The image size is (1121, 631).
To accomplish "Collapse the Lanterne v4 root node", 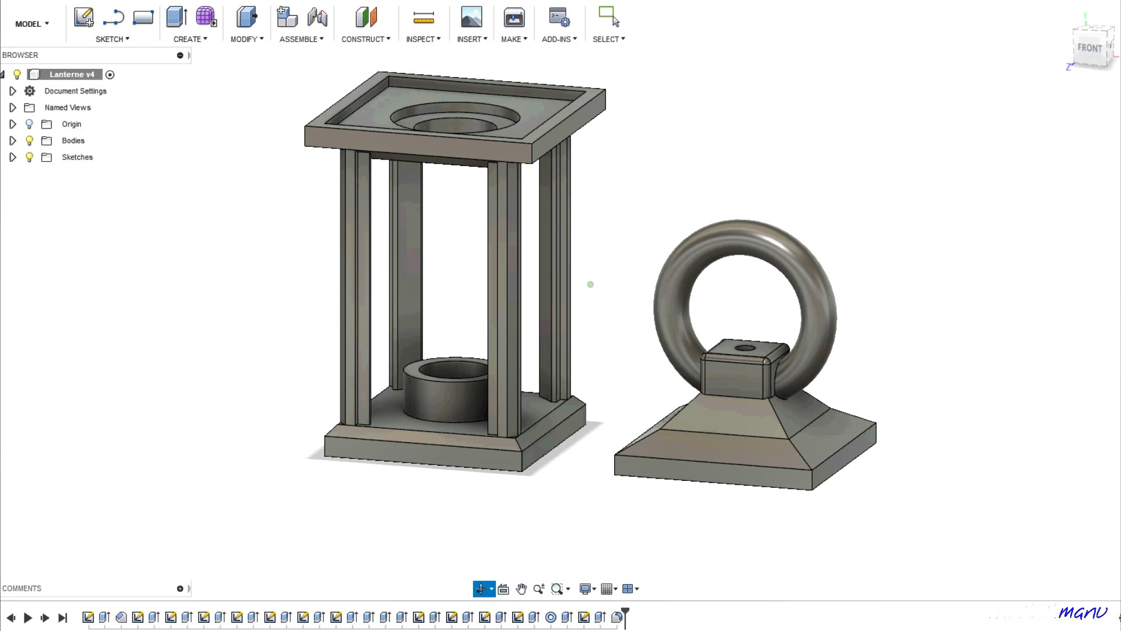I will (3, 74).
